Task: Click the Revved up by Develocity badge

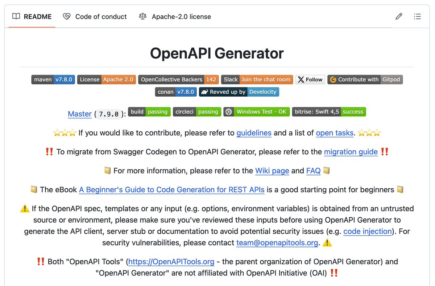Action: pos(239,92)
